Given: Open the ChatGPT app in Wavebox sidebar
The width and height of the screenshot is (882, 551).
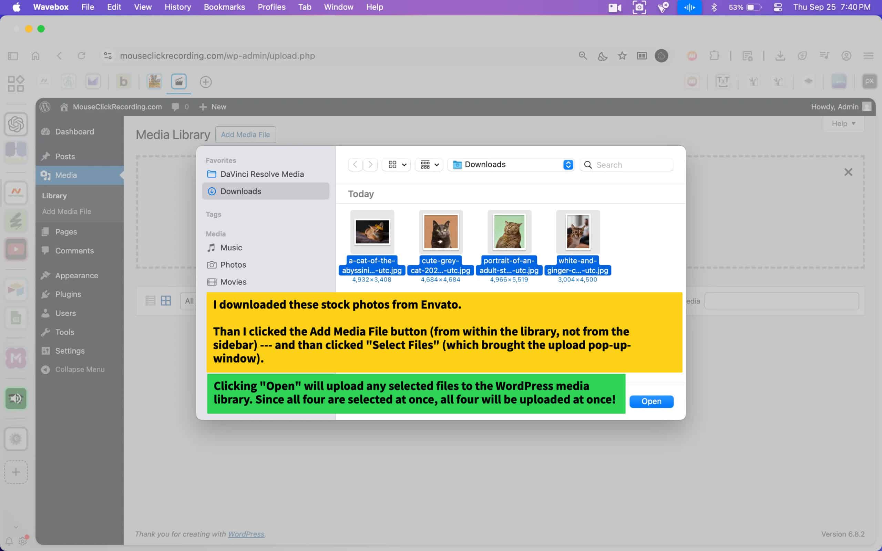Looking at the screenshot, I should 16,124.
